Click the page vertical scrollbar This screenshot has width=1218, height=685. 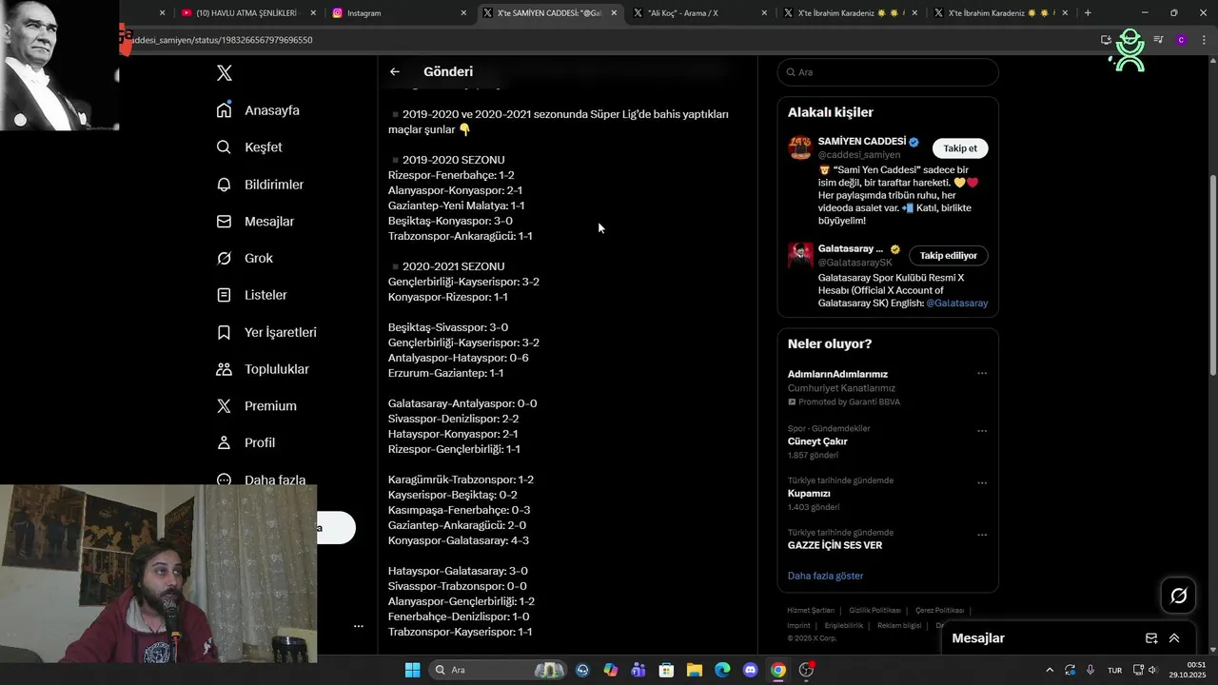click(x=1212, y=276)
